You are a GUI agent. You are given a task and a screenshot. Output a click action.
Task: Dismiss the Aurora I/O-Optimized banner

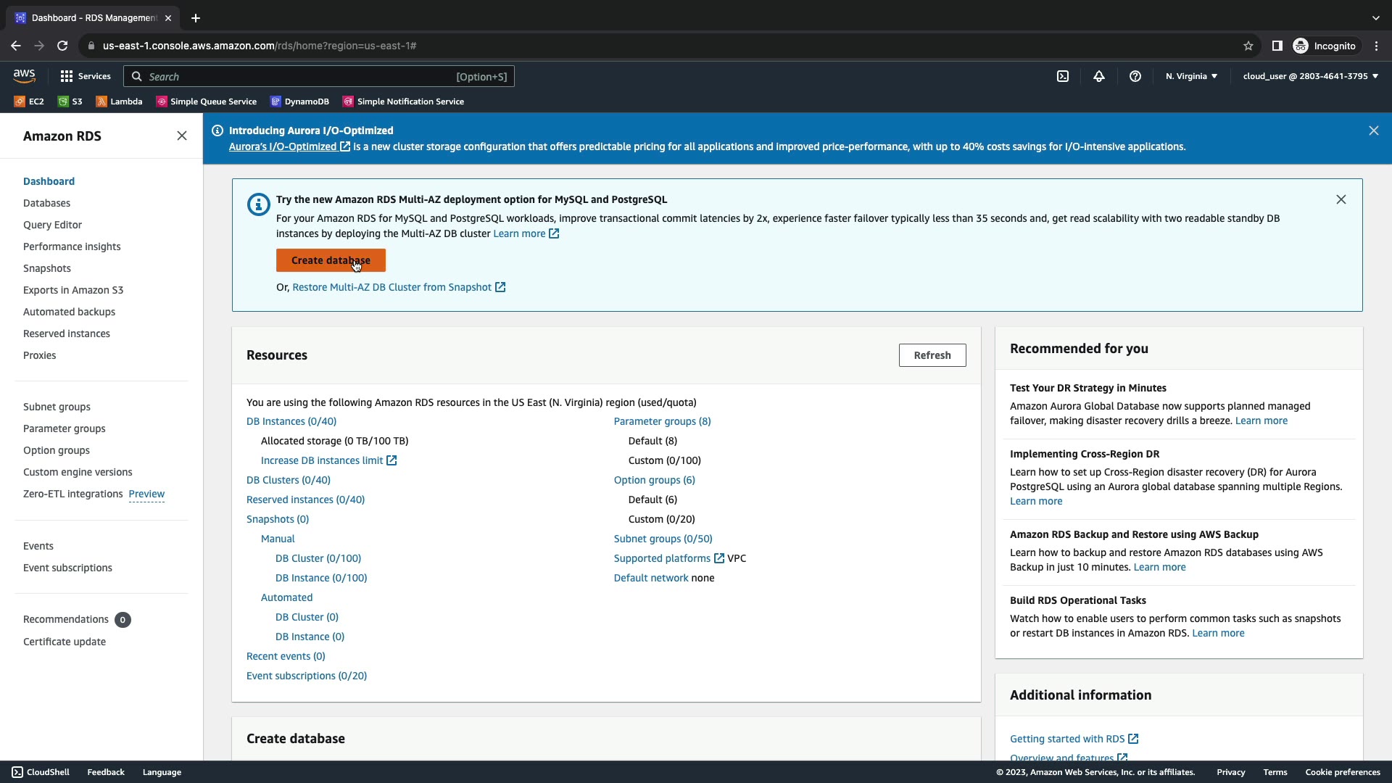[1373, 130]
